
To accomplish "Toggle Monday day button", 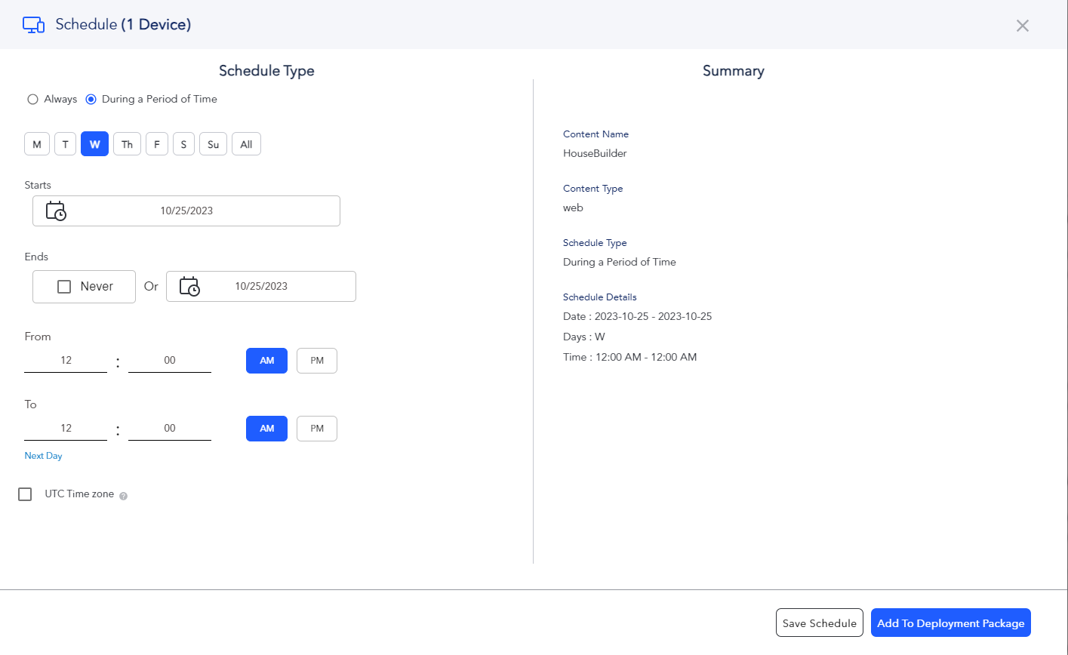I will [37, 144].
